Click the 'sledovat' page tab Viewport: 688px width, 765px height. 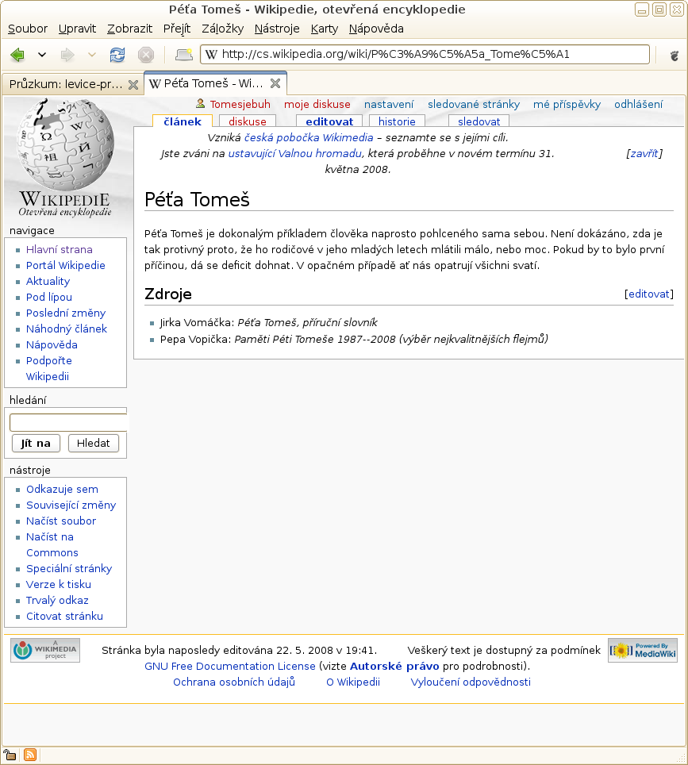(479, 121)
